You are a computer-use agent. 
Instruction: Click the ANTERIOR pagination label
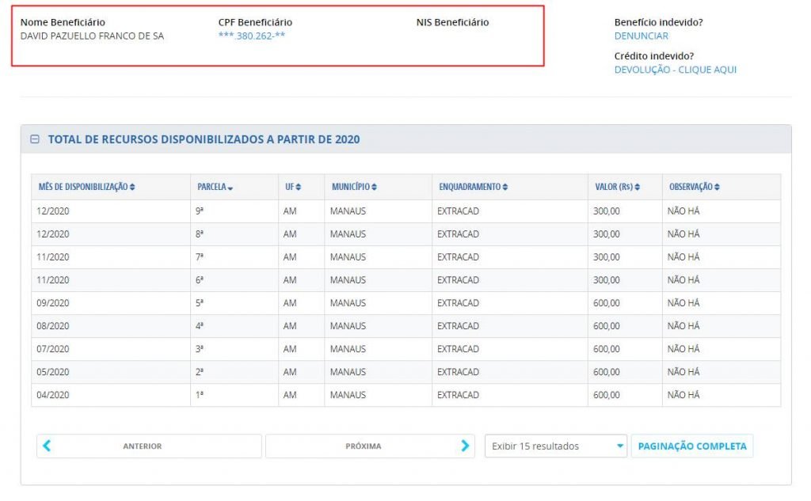143,446
